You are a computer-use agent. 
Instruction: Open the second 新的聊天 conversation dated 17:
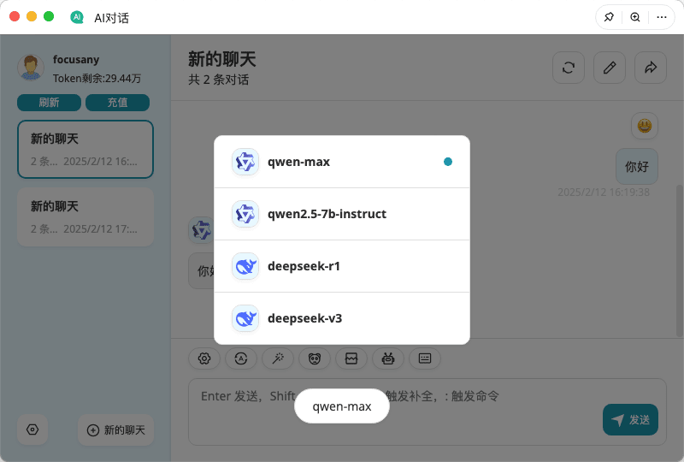(x=85, y=217)
